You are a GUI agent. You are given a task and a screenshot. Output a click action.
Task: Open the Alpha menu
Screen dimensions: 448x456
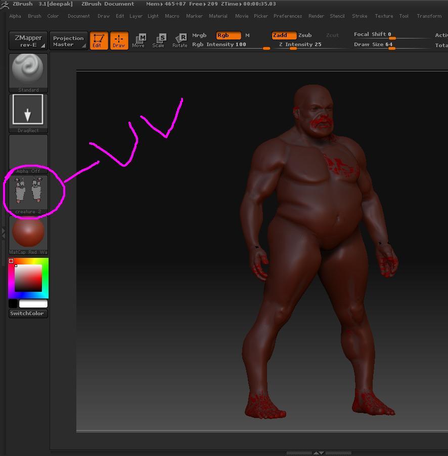click(x=15, y=16)
